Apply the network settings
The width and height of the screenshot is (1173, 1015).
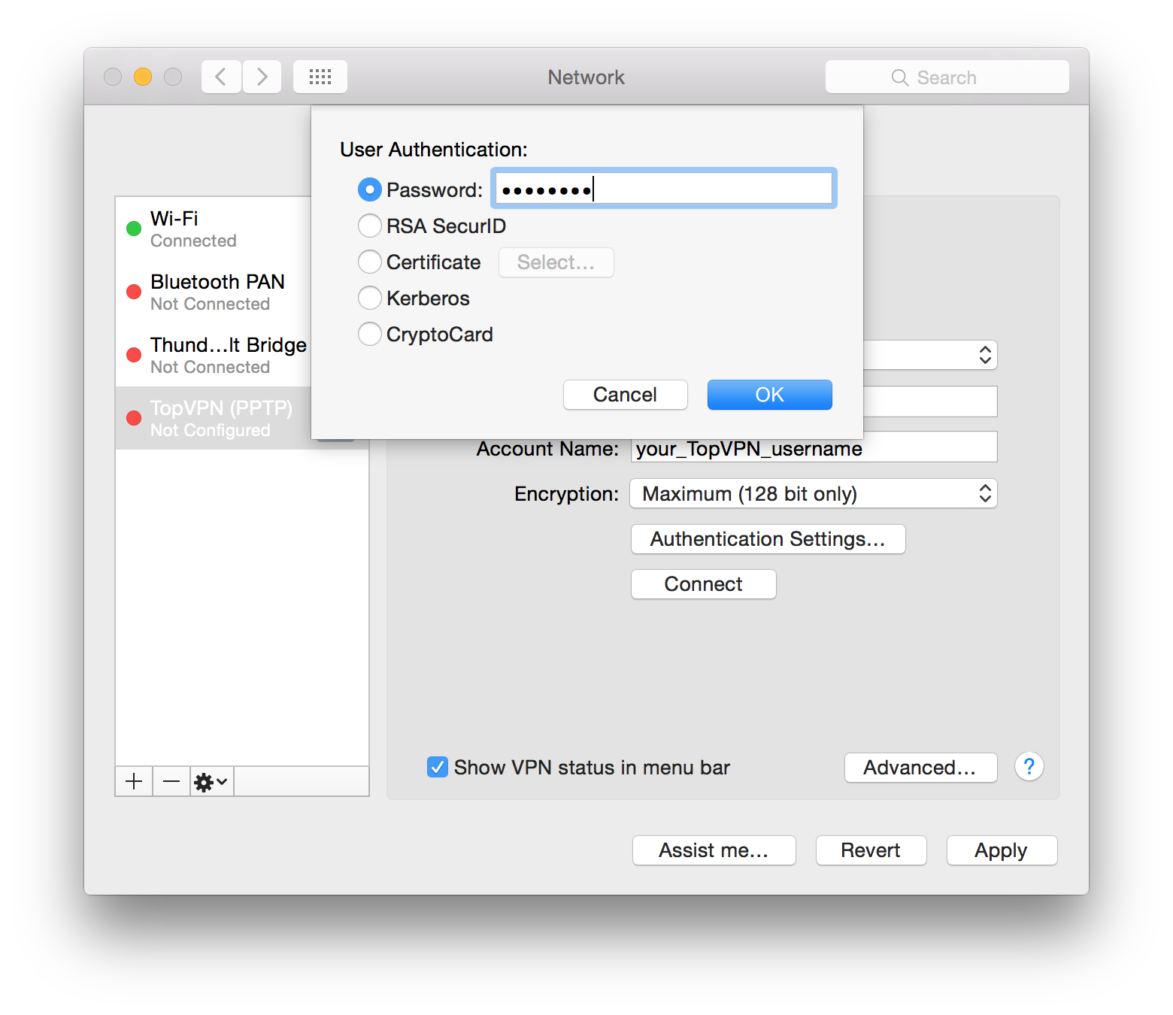[x=1002, y=850]
